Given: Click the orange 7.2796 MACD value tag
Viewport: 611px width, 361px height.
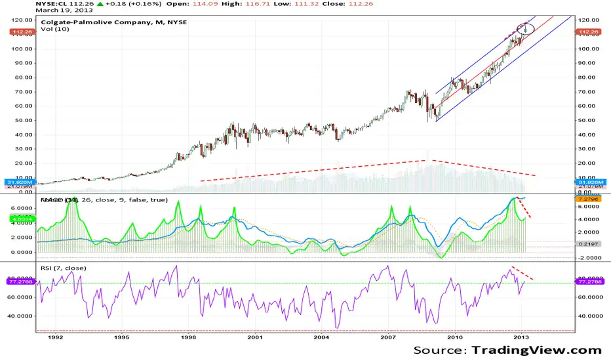Looking at the screenshot, I should tap(589, 199).
